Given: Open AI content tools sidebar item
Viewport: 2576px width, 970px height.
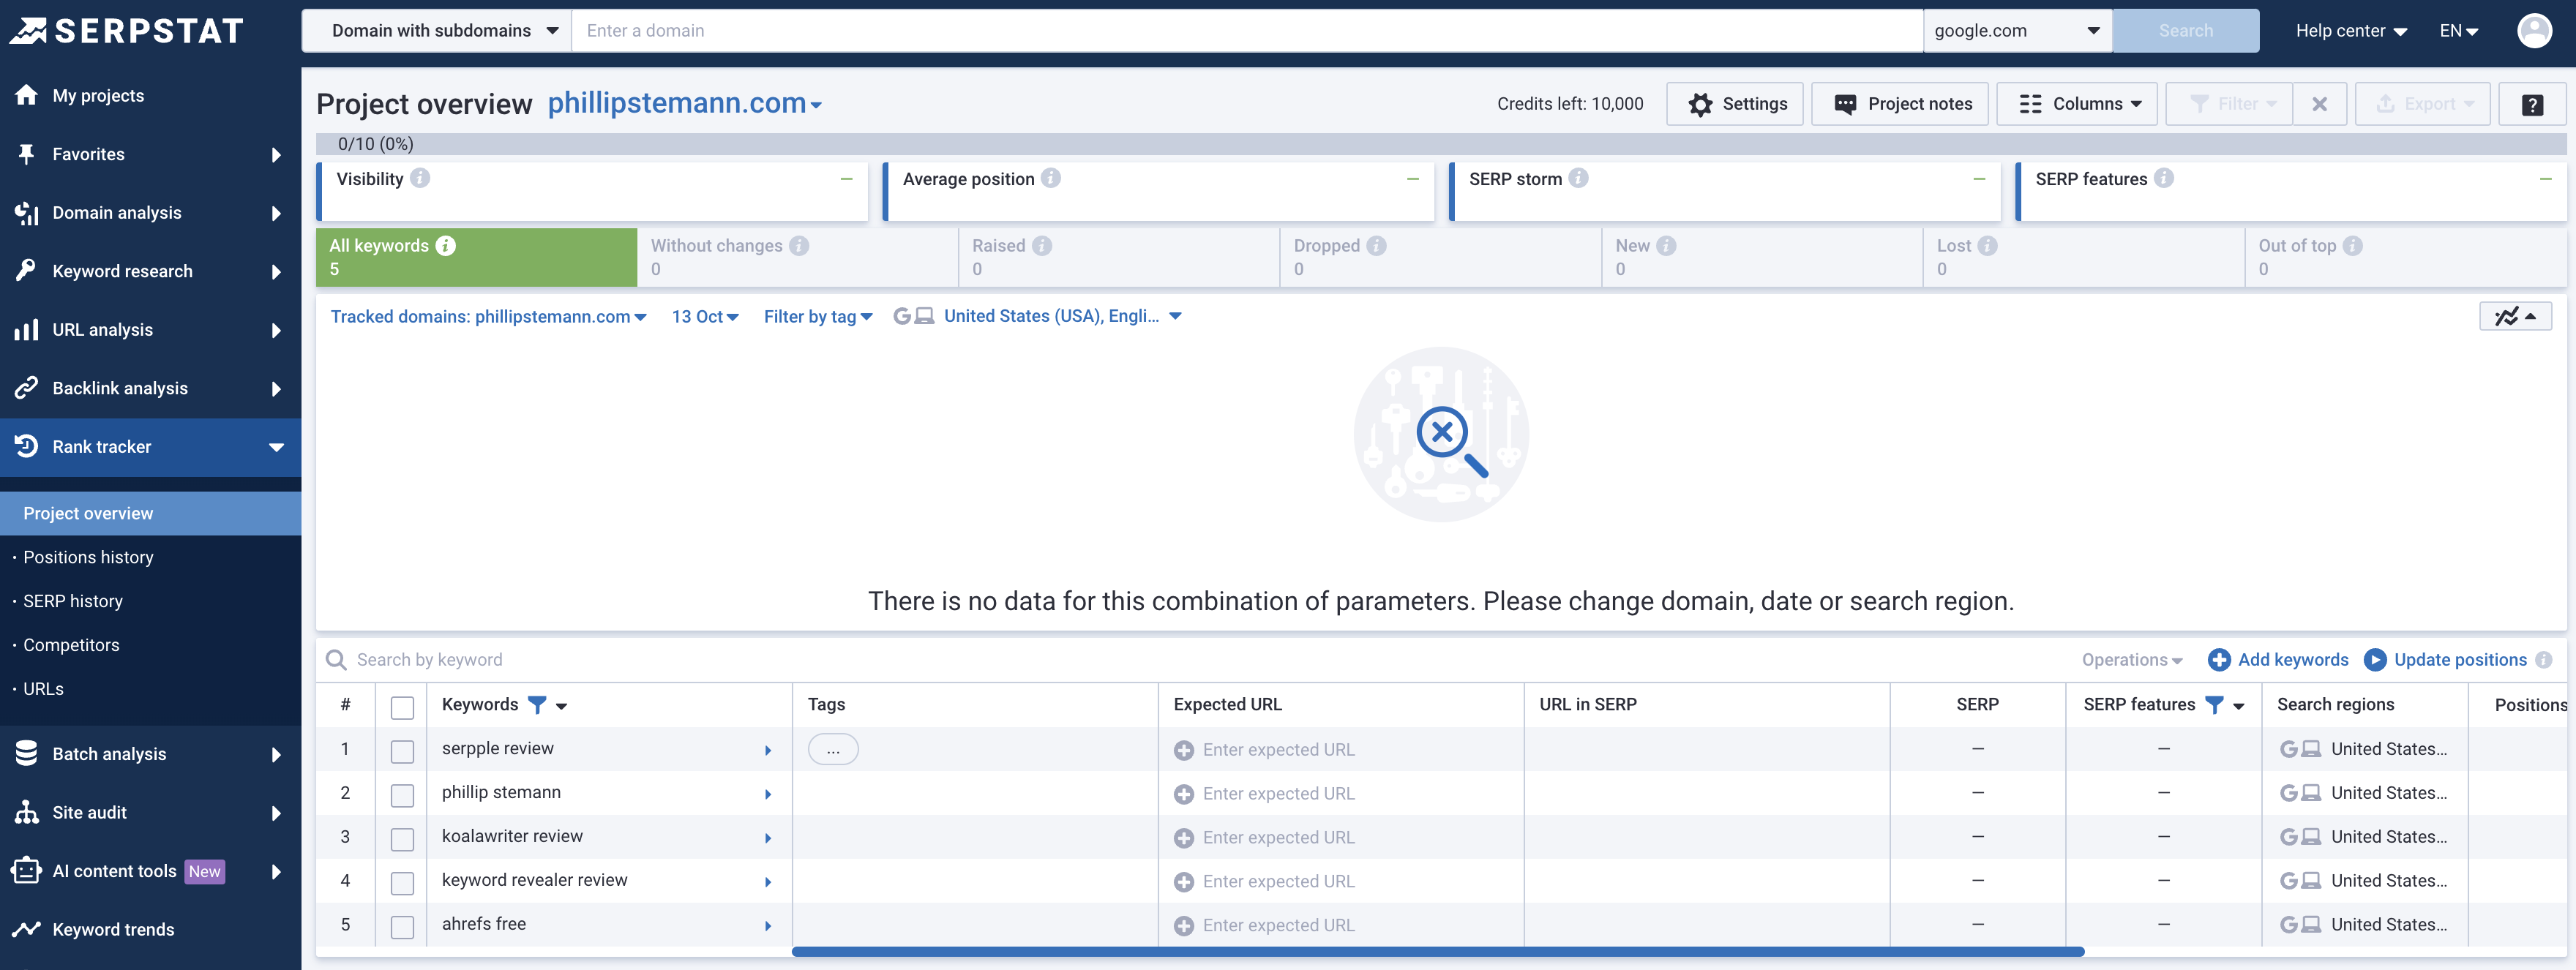Looking at the screenshot, I should coord(150,871).
